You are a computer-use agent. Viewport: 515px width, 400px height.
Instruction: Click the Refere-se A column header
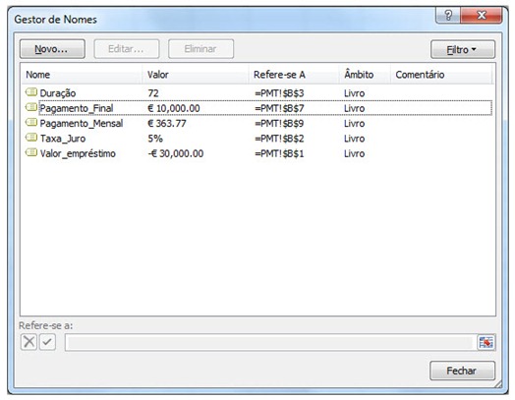coord(294,75)
